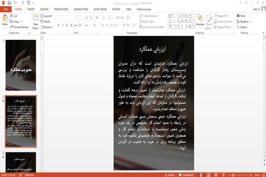Image resolution: width=266 pixels, height=177 pixels.
Task: Switch to INSERT tab
Action: (31, 9)
